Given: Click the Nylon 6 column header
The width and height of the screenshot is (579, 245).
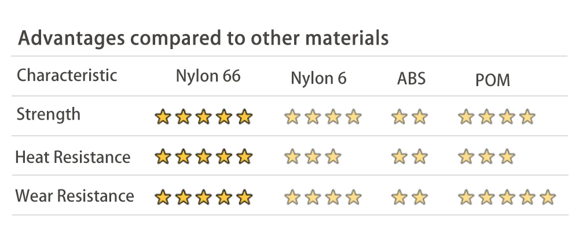Looking at the screenshot, I should [x=318, y=78].
